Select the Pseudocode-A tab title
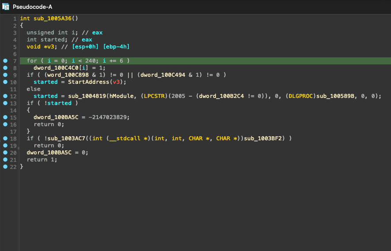Image resolution: width=391 pixels, height=251 pixels. pos(33,7)
